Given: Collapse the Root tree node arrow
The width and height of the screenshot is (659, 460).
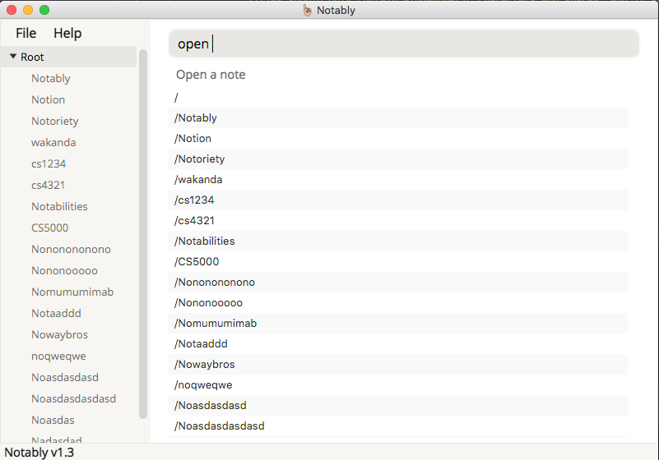Looking at the screenshot, I should point(13,56).
